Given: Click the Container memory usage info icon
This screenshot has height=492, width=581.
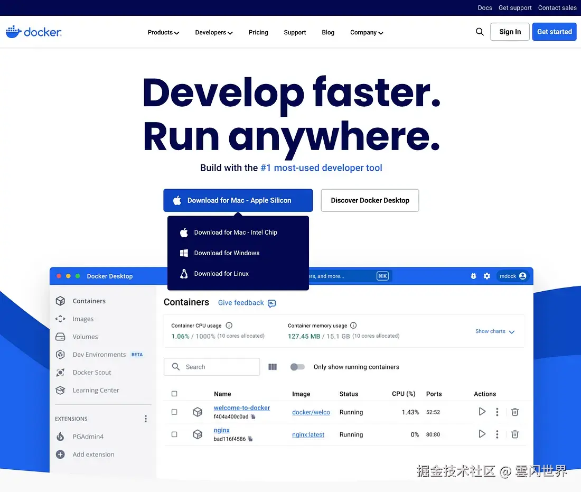Looking at the screenshot, I should [x=353, y=325].
